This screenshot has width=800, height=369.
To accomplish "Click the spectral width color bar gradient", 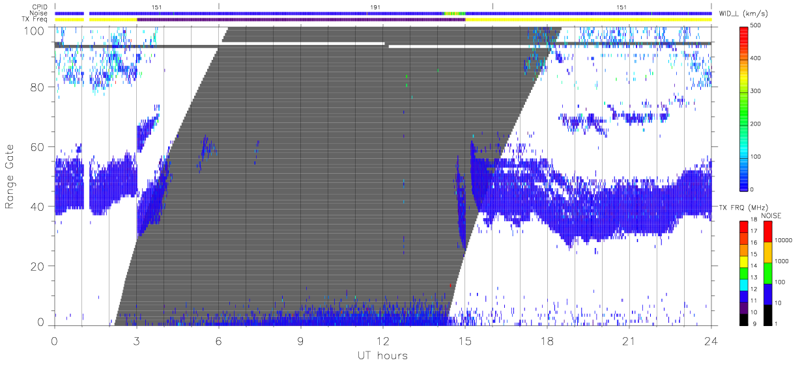I will tap(744, 107).
